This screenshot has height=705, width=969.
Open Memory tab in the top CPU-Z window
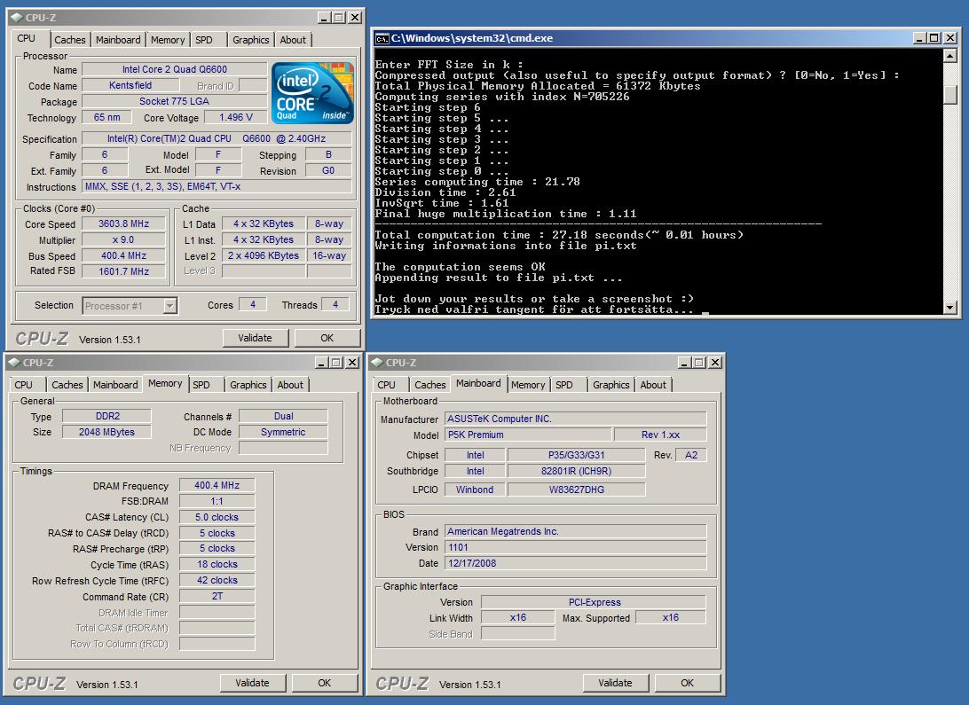[168, 40]
